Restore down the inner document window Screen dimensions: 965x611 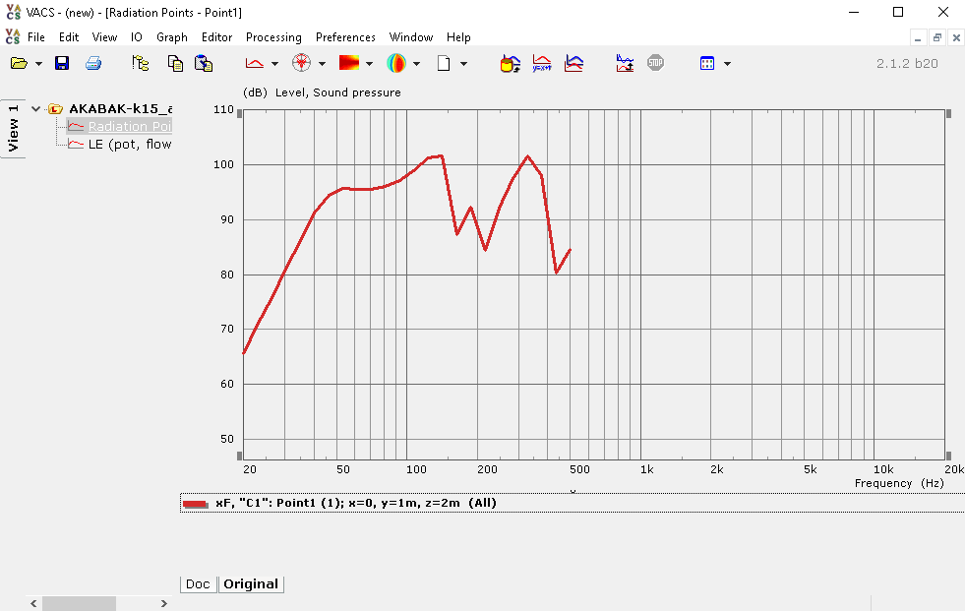[x=937, y=38]
